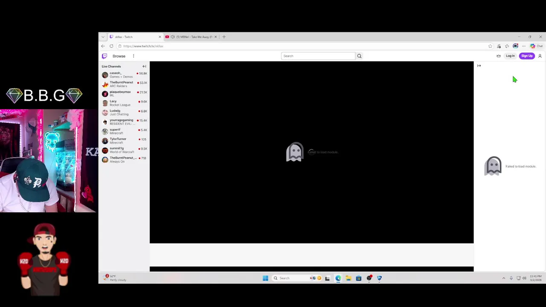Close the xkllax Twitch tab
The height and width of the screenshot is (307, 546).
click(160, 37)
